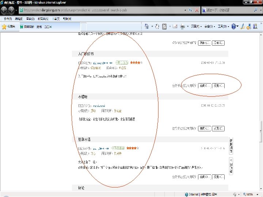Screen dimensions: 263x197
Task: Go to the home page icon
Action: pos(147,26)
